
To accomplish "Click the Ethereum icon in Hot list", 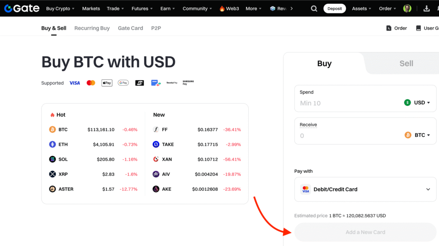I will point(52,144).
